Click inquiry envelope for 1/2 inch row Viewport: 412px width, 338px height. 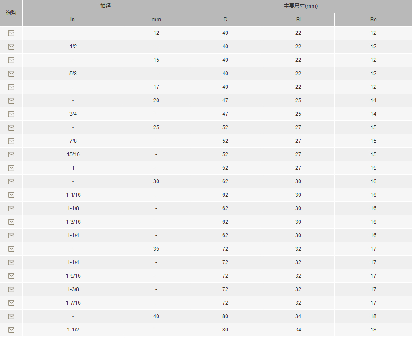pos(11,47)
